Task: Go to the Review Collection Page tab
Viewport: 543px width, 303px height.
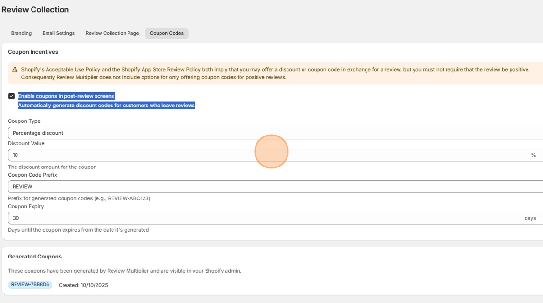Action: [112, 33]
